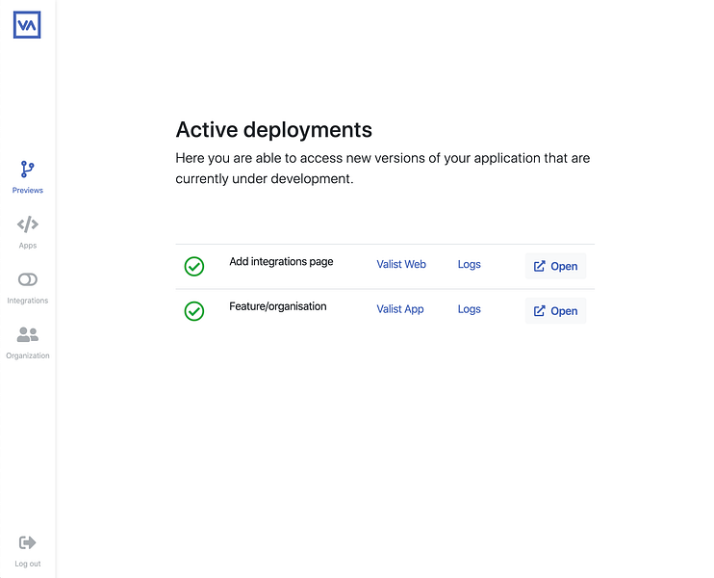
Task: Select the Log out label
Action: pyautogui.click(x=27, y=564)
